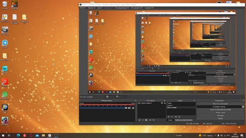246x138 pixels.
Task: Select the Захват экрана 2 source
Action: (x=151, y=103)
